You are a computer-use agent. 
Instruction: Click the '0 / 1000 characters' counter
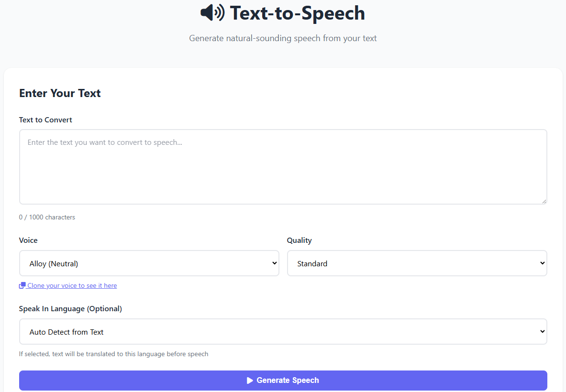point(47,217)
